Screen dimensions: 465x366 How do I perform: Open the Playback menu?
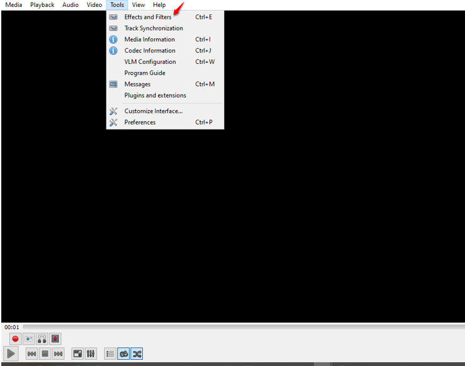coord(42,5)
